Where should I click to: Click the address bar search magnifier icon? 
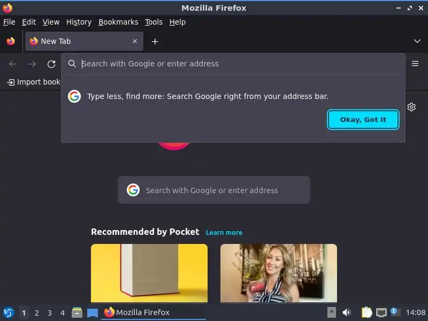(x=72, y=64)
